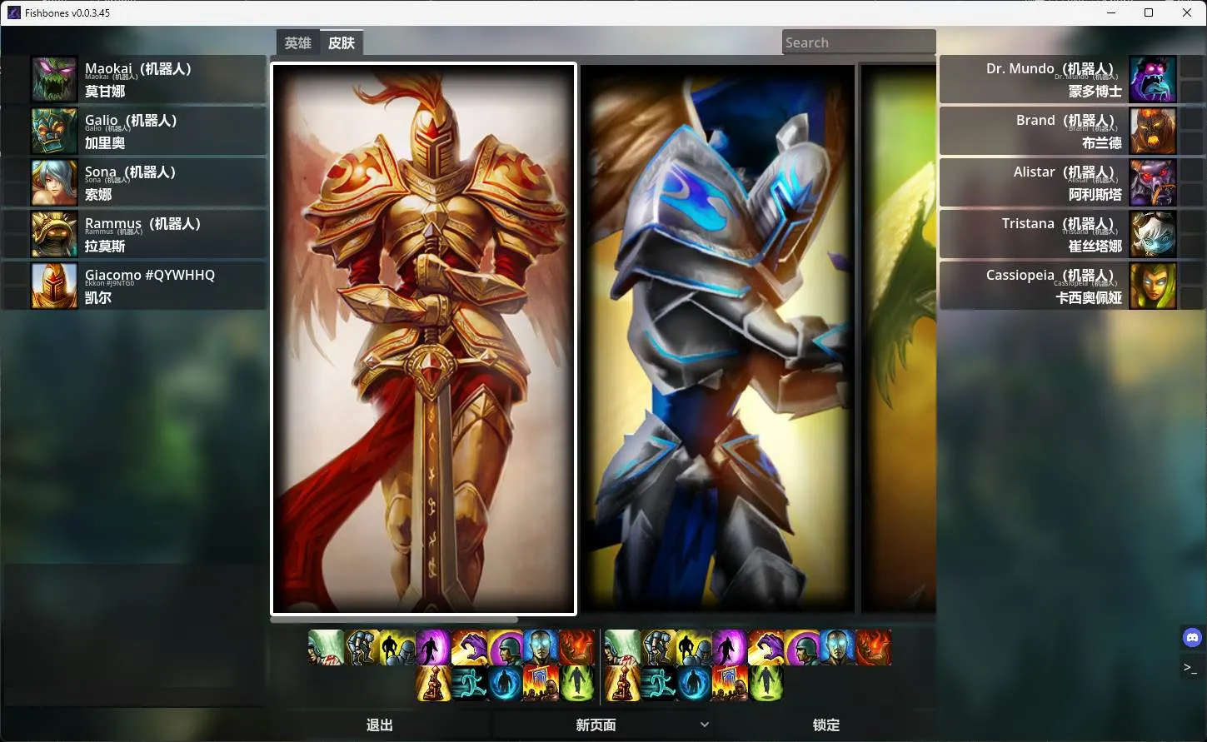
Task: Select Heal spell in the right spell set
Action: pyautogui.click(x=622, y=647)
